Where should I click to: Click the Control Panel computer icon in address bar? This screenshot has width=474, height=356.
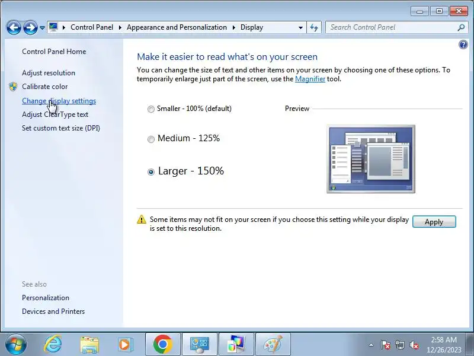coord(53,27)
